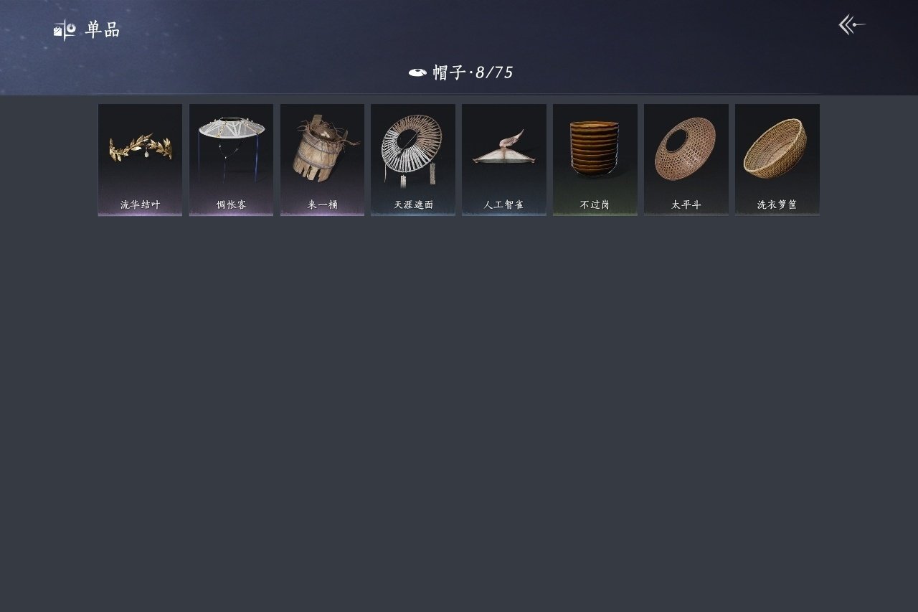This screenshot has width=918, height=612.
Task: Click the 单品 wardrobe icon in header
Action: click(x=65, y=29)
